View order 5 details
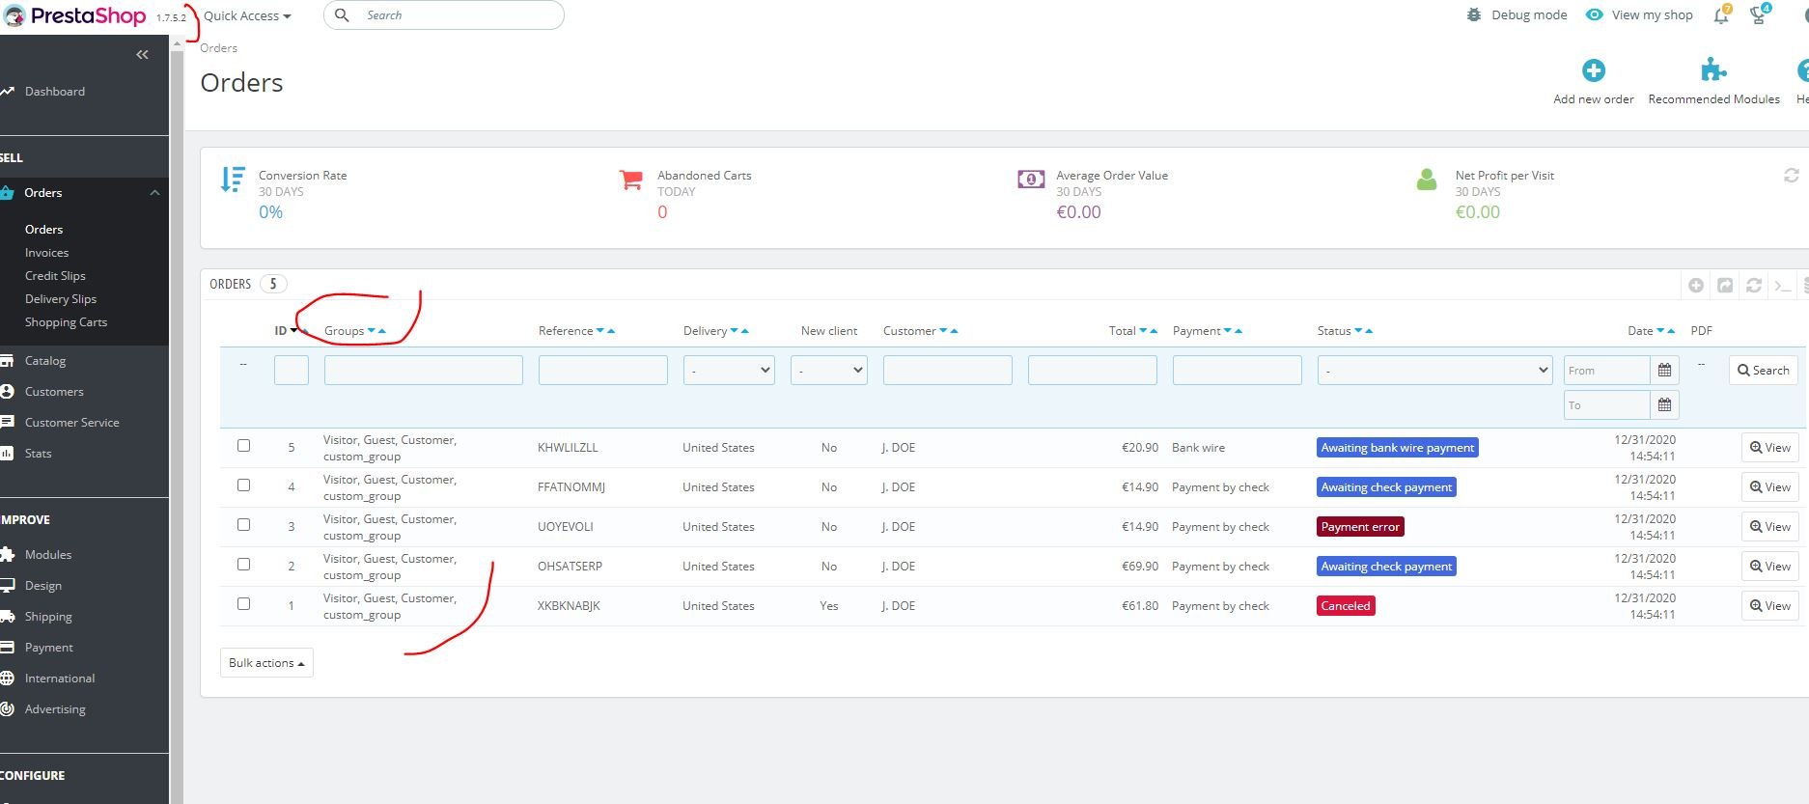The height and width of the screenshot is (804, 1809). point(1769,448)
